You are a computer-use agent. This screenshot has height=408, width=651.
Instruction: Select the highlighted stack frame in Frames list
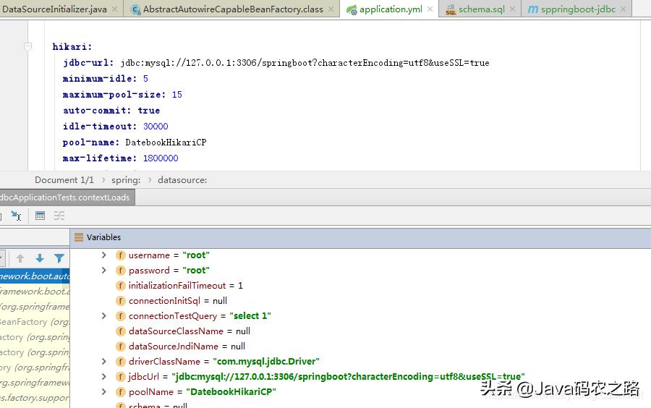[35, 276]
